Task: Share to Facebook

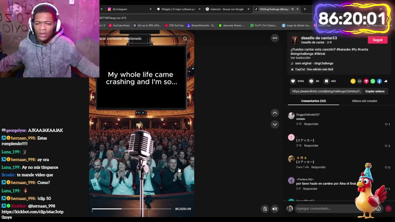Action: [x=379, y=81]
